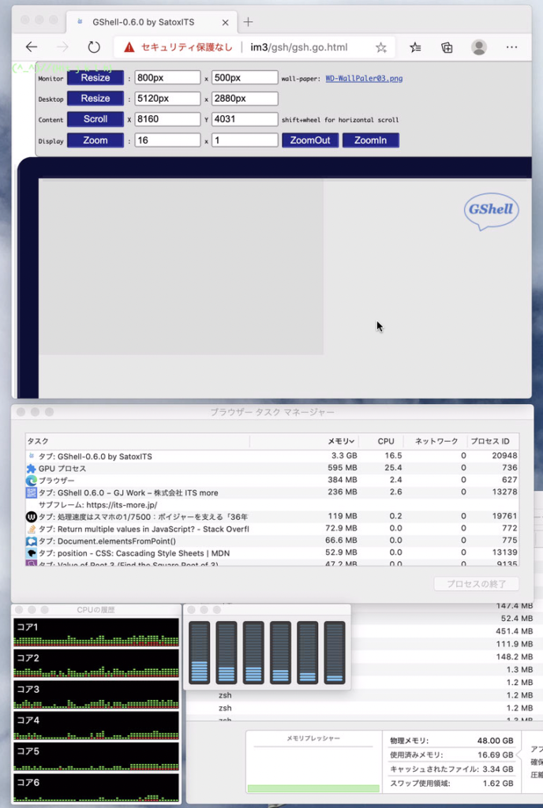Open the WD-WallPaler03.png wallpaper link
543x808 pixels.
click(x=364, y=78)
